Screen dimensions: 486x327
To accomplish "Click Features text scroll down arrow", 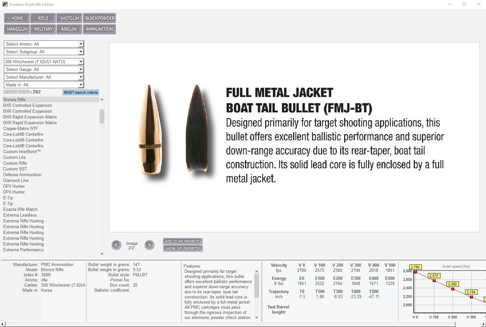I will click(257, 317).
